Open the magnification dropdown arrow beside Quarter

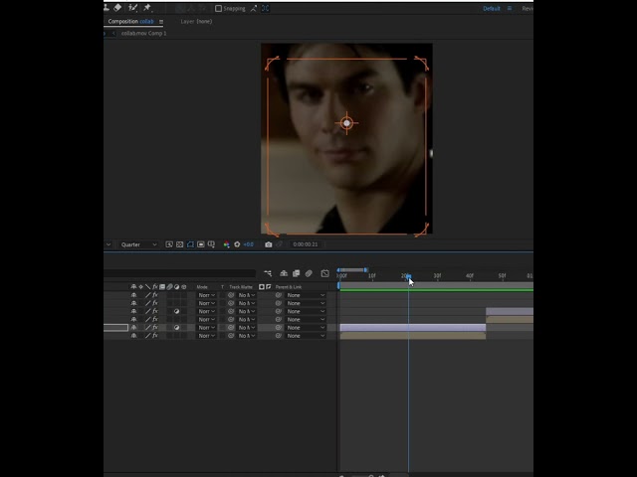pyautogui.click(x=108, y=244)
